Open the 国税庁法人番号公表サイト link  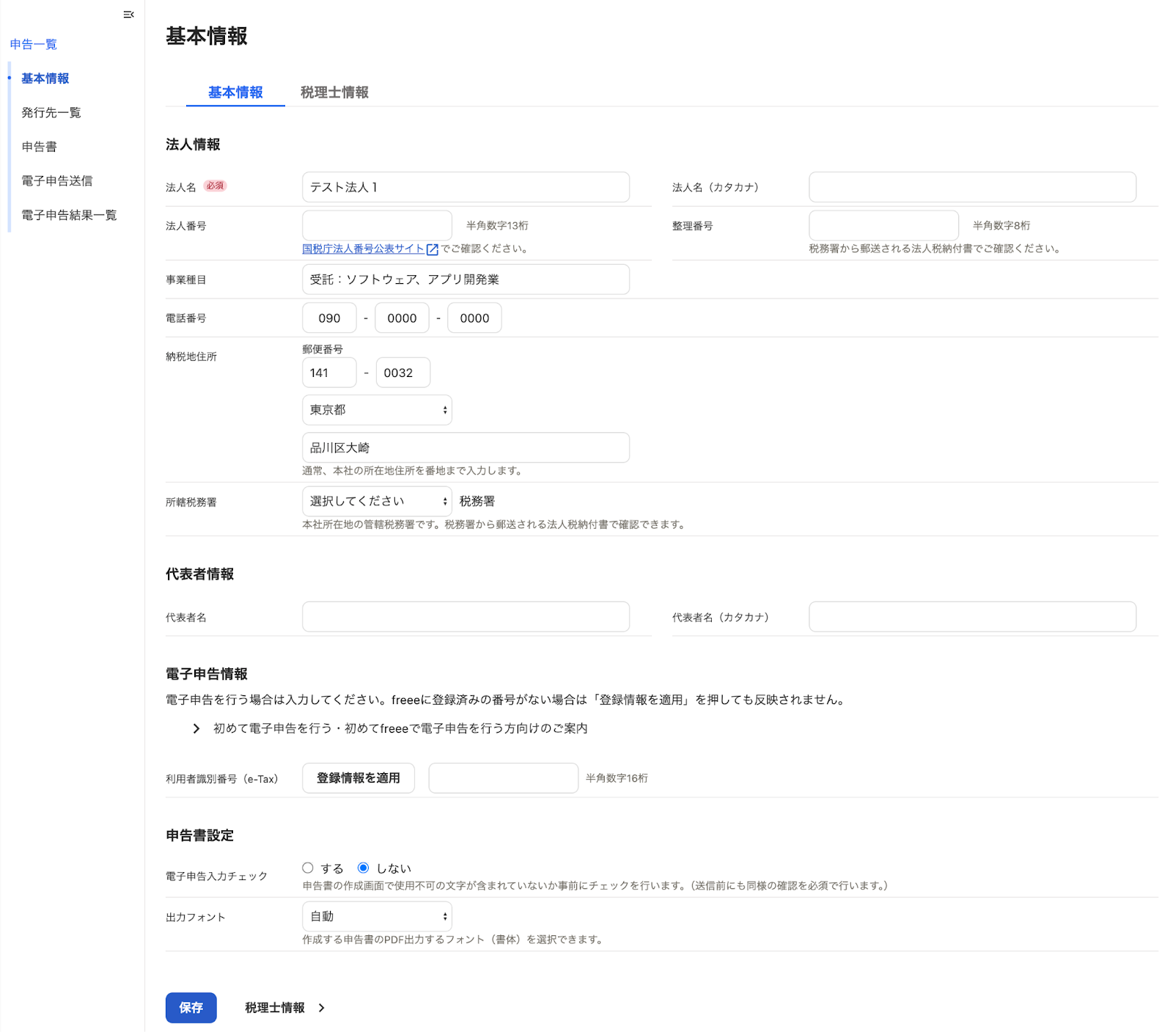364,249
